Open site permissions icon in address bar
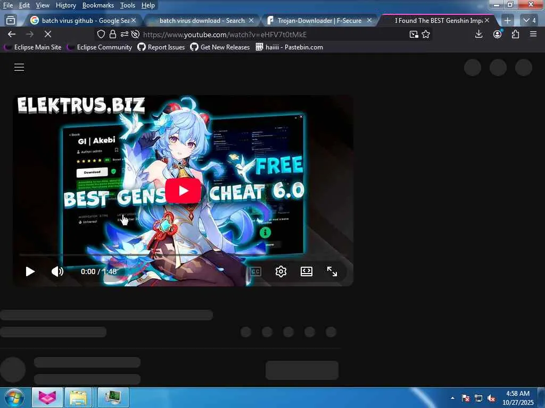Viewport: 545px width, 408px height. coord(124,35)
